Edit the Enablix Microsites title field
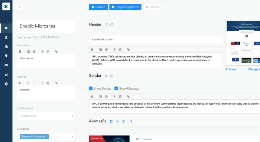 (46, 26)
